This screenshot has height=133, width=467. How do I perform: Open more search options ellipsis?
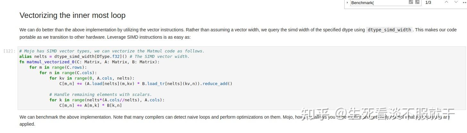point(465,2)
